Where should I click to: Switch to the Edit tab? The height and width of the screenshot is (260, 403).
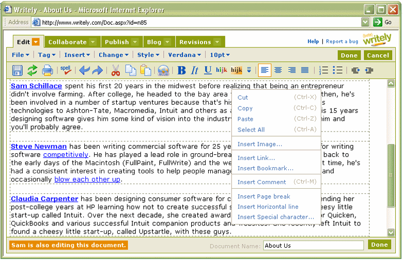(x=28, y=42)
